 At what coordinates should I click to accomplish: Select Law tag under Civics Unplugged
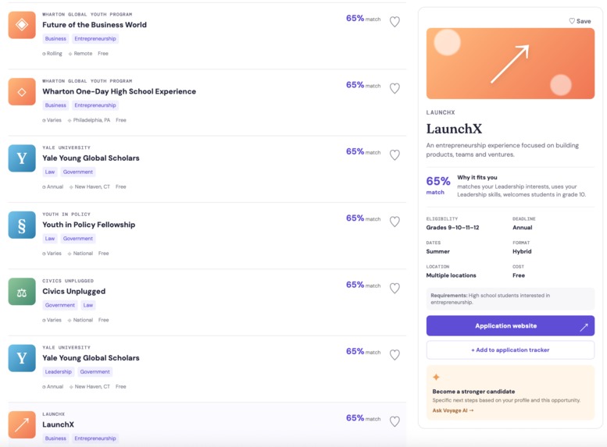pos(88,305)
